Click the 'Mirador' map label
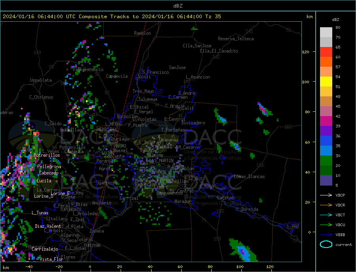The width and height of the screenshot is (356, 272). point(183,201)
